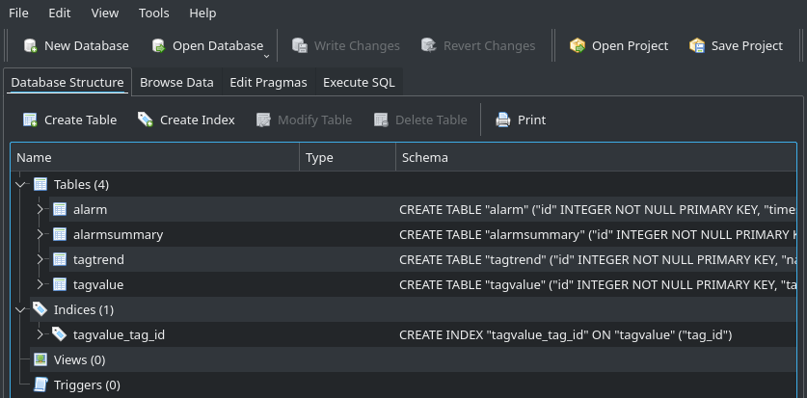807x398 pixels.
Task: Collapse the Indices (1) node
Action: (x=21, y=309)
